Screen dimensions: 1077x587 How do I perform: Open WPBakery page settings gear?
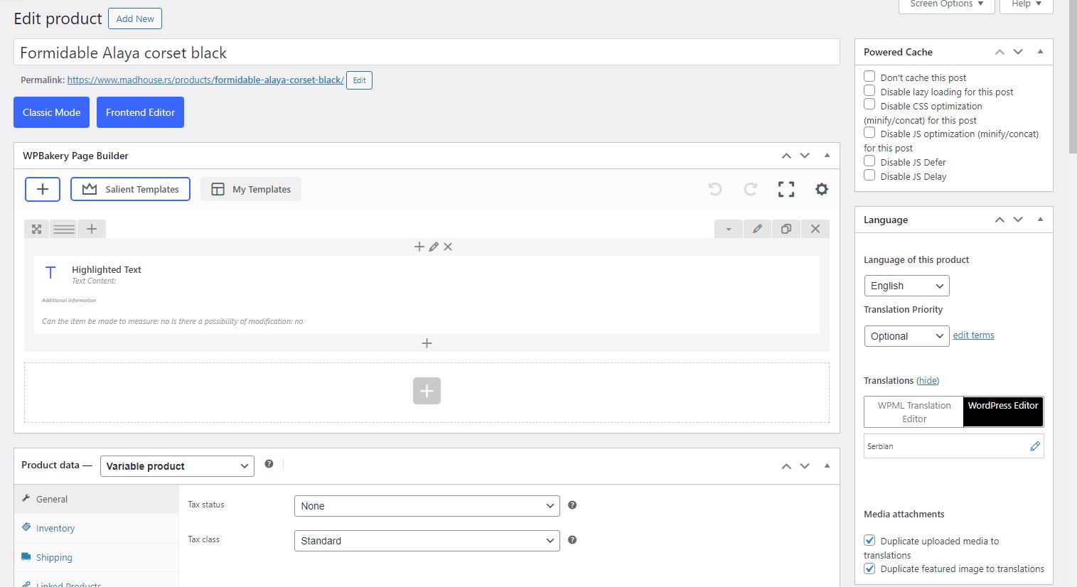click(822, 189)
